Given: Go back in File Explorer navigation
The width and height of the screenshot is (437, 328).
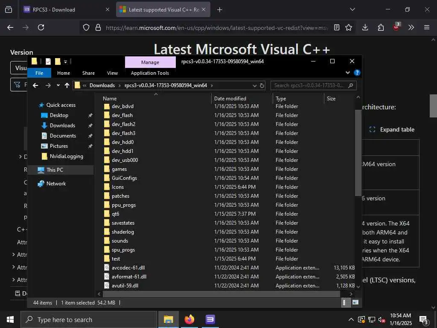Looking at the screenshot, I should click(35, 85).
